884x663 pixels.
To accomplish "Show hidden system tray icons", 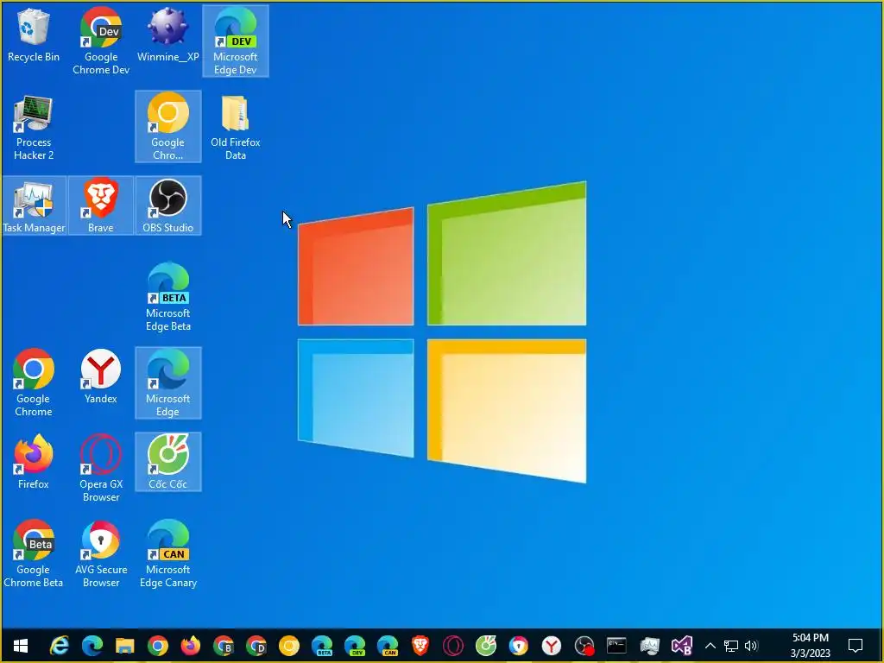I will click(710, 646).
